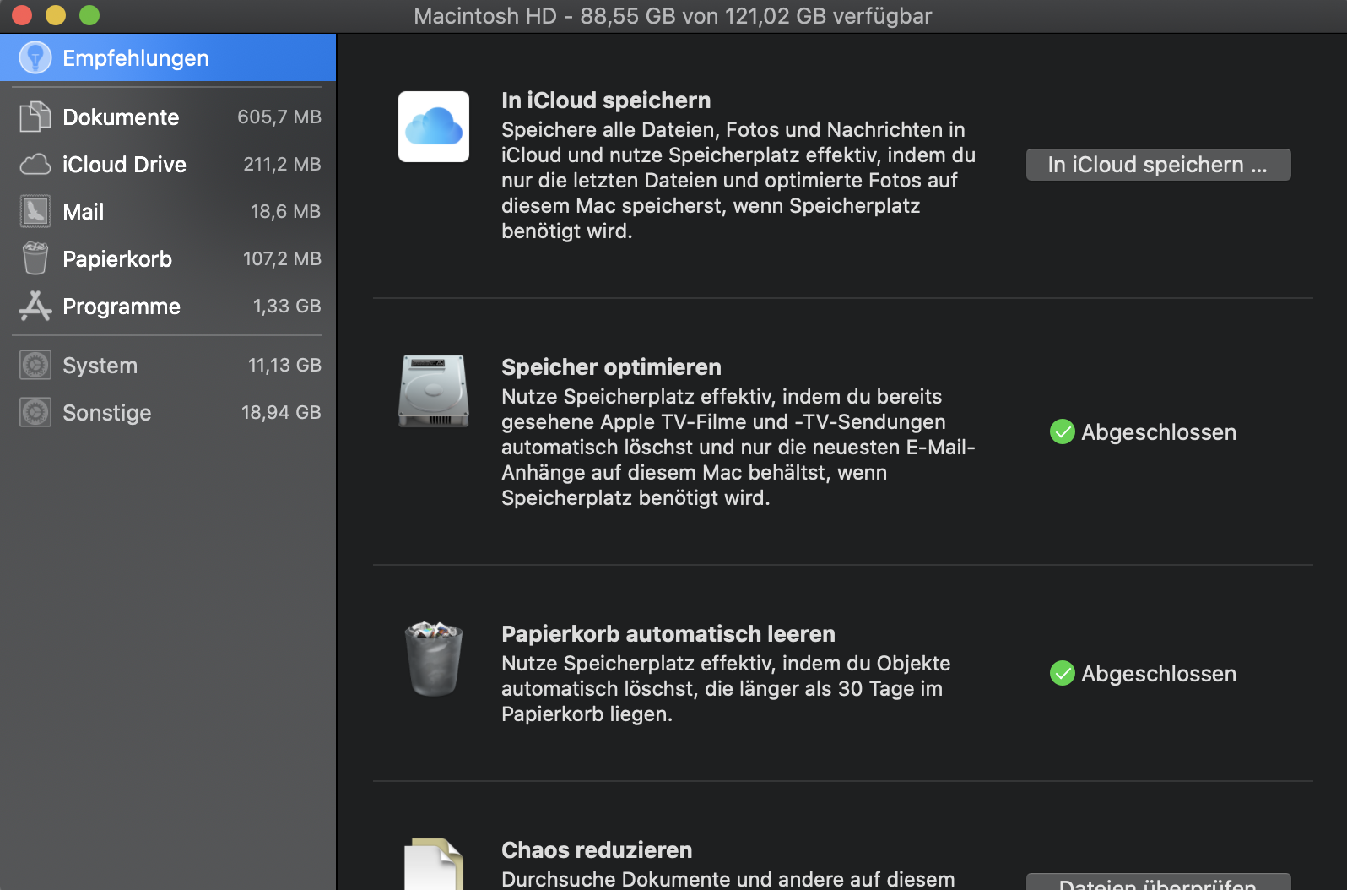Click green checkmark next to Speicher optimieren

point(1062,431)
